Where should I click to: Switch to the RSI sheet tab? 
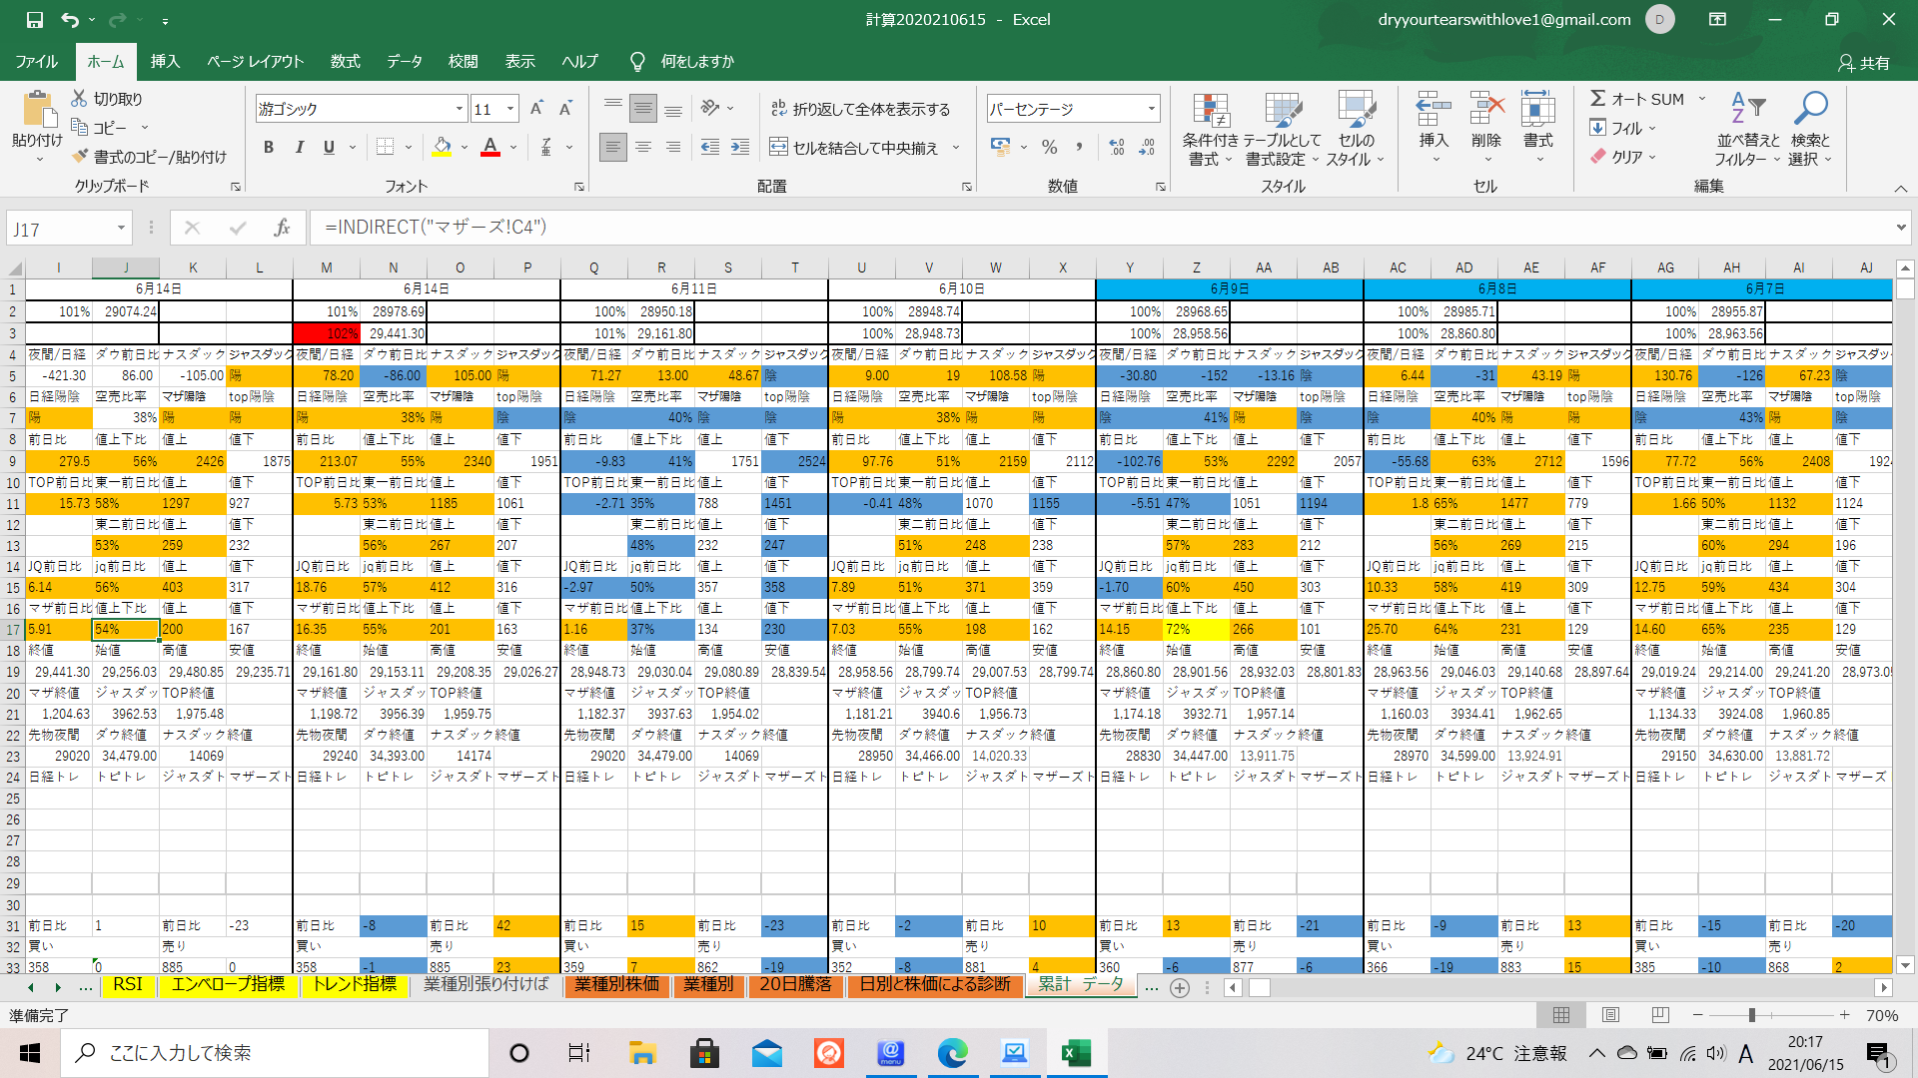click(128, 985)
